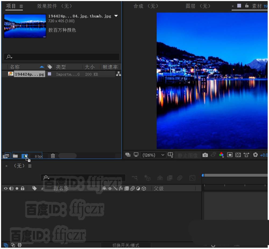The image size is (269, 249).
Task: Click the audio speaker column header
Action: 11,188
